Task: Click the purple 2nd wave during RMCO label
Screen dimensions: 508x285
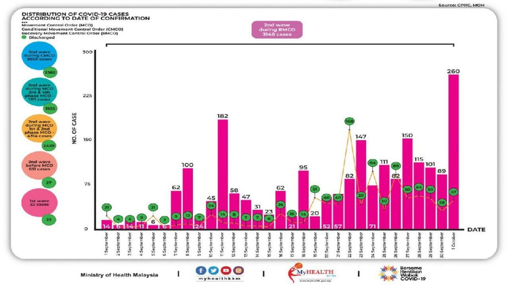Action: (x=277, y=29)
